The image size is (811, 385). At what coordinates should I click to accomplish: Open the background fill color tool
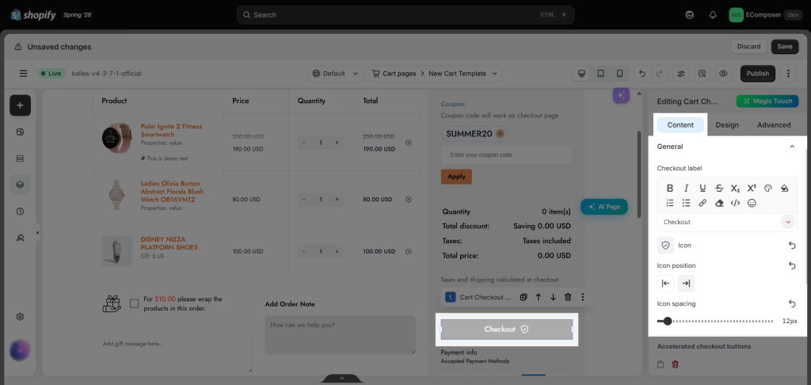point(785,188)
